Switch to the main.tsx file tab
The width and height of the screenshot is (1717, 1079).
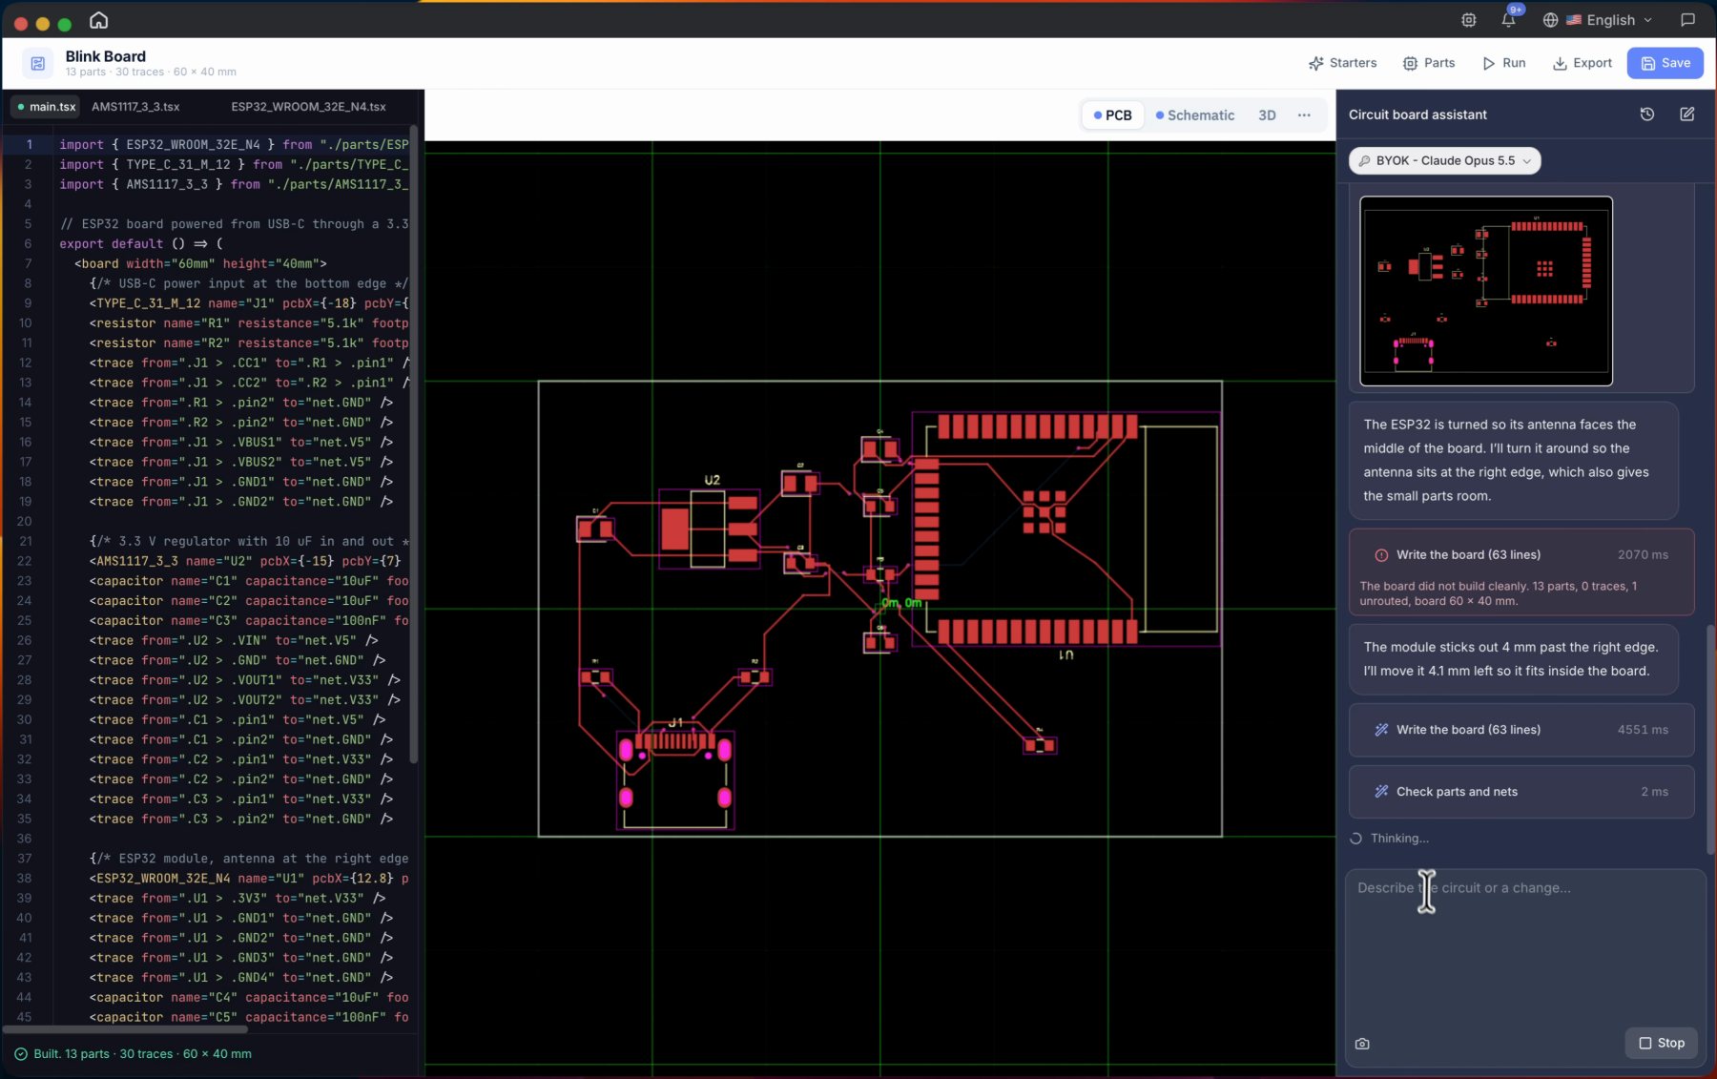44,107
